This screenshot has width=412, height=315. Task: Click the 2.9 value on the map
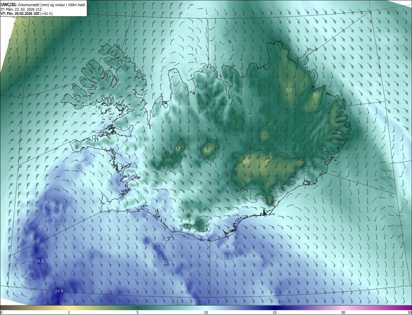tap(246, 161)
